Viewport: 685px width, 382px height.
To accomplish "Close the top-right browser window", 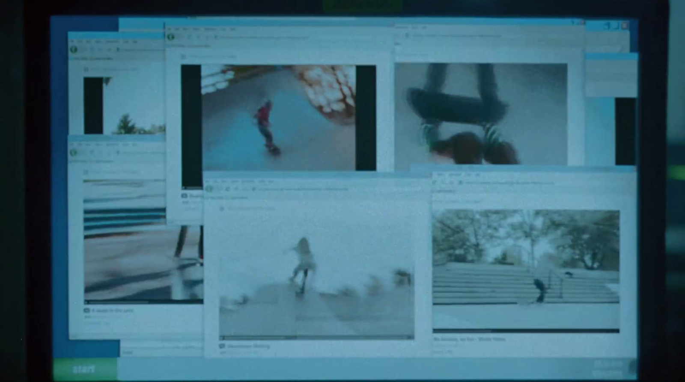I will (625, 26).
